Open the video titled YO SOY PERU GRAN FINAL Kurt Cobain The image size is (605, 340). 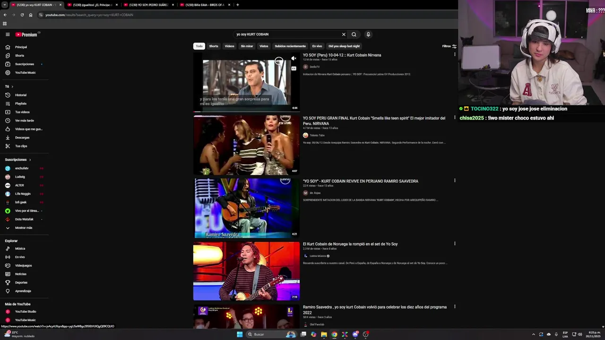click(x=374, y=121)
